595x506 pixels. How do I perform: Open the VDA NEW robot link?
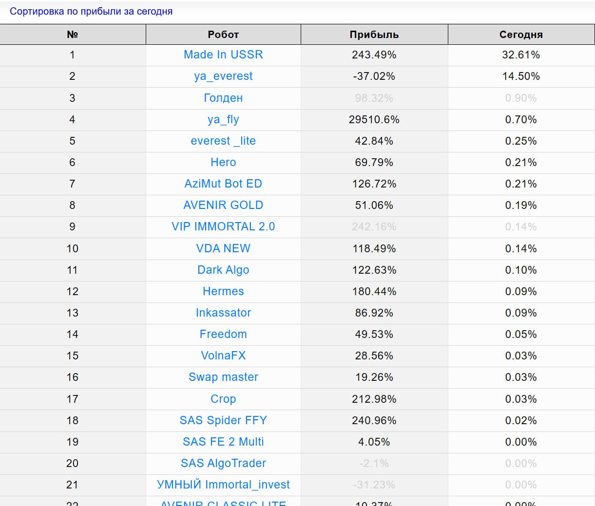click(223, 248)
